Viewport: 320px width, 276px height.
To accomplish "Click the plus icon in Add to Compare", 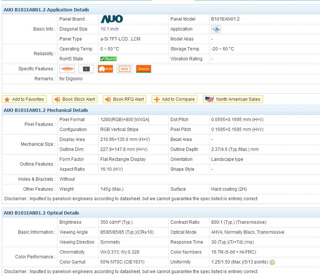I will pos(157,99).
